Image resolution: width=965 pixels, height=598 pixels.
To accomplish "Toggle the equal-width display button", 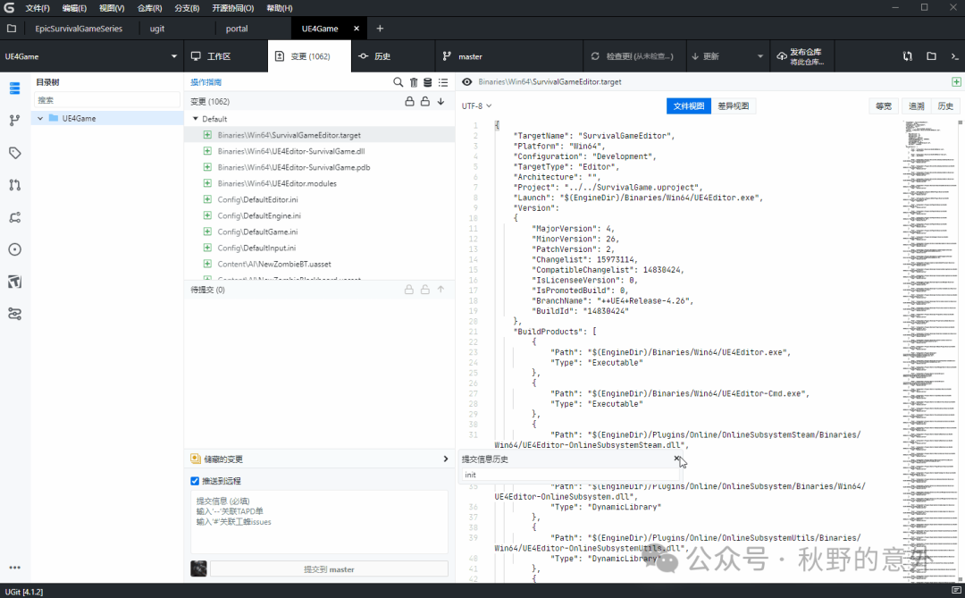I will [x=884, y=106].
